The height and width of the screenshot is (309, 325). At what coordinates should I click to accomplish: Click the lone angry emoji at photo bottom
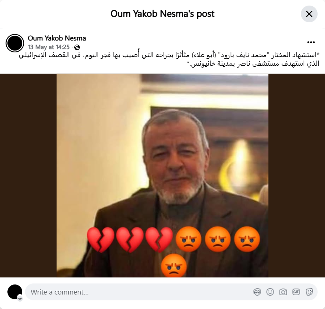click(174, 266)
